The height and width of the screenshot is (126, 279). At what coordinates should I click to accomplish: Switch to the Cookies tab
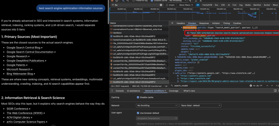(237, 23)
